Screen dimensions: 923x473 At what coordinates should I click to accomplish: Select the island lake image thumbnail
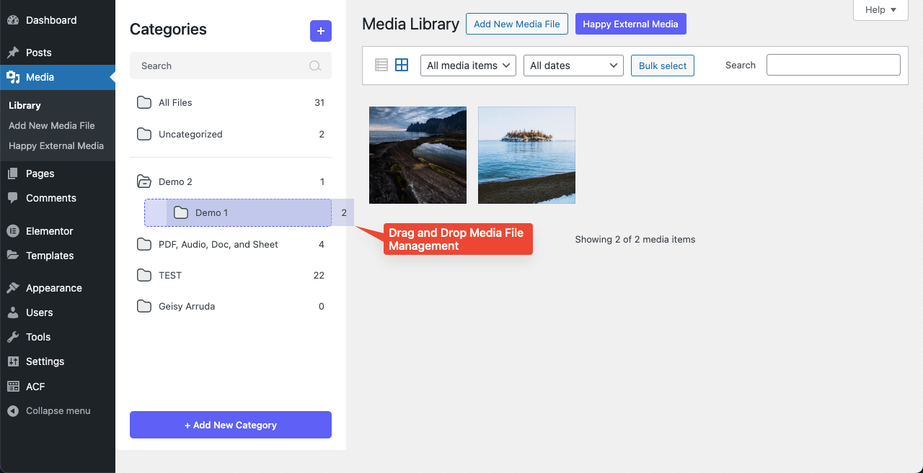(526, 155)
